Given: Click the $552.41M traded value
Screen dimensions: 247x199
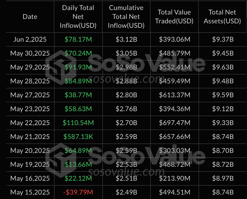Looking at the screenshot, I should (175, 67).
